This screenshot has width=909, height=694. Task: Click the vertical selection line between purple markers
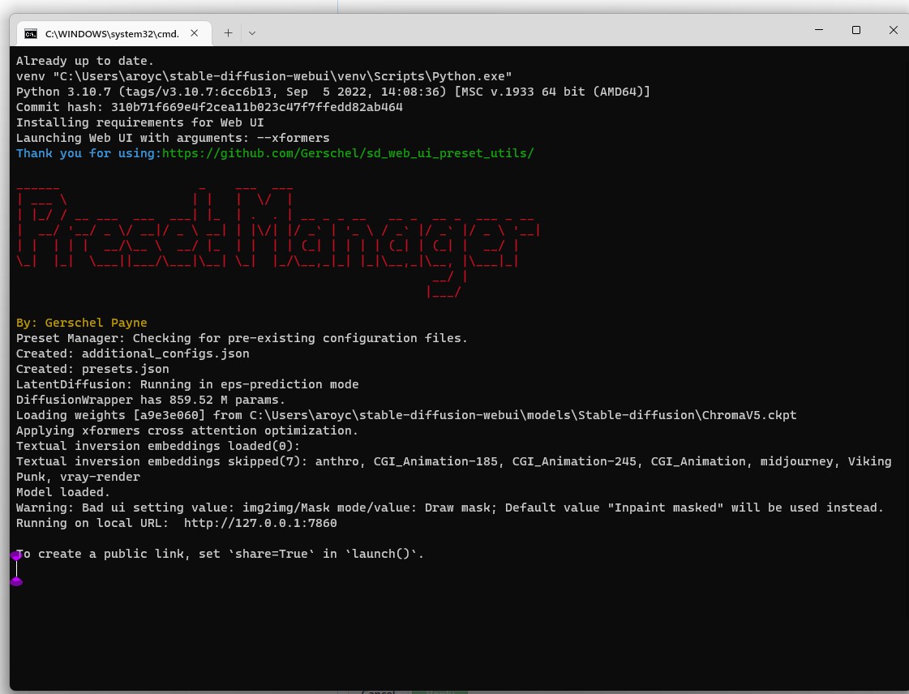tap(16, 568)
